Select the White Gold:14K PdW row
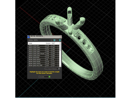 point(43,65)
